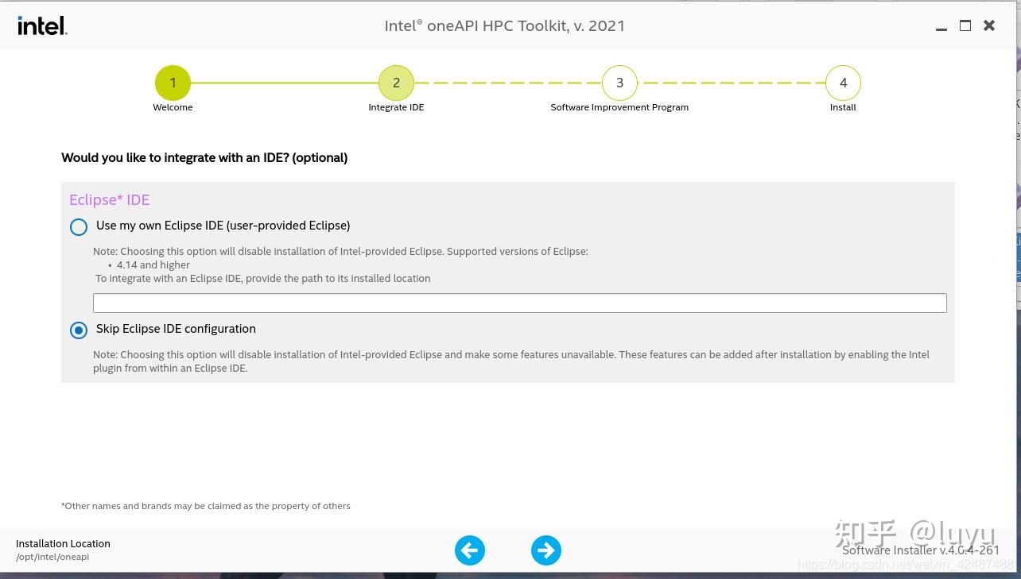
Task: Select the Skip Eclipse IDE configuration radio button
Action: (79, 330)
